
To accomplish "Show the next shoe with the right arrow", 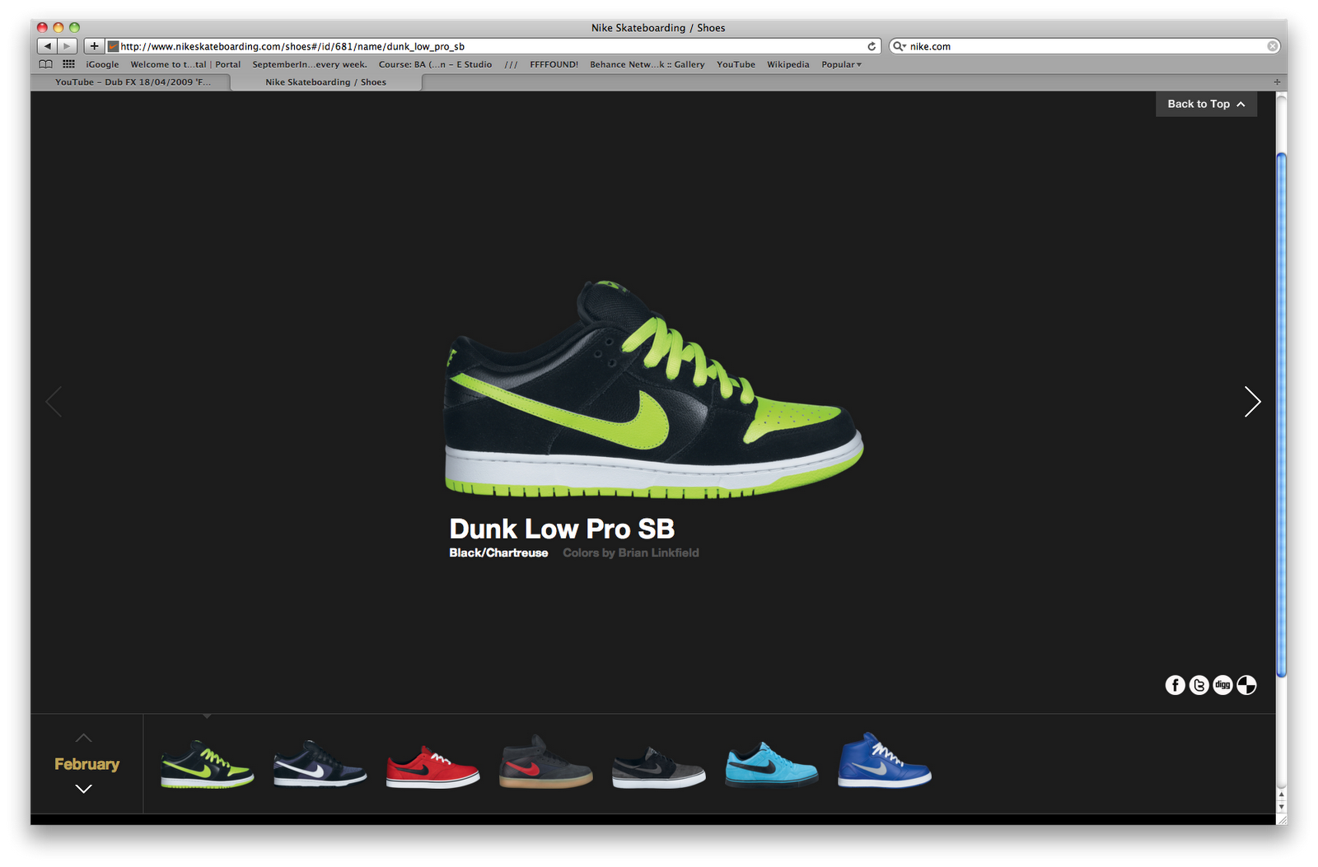I will 1252,402.
